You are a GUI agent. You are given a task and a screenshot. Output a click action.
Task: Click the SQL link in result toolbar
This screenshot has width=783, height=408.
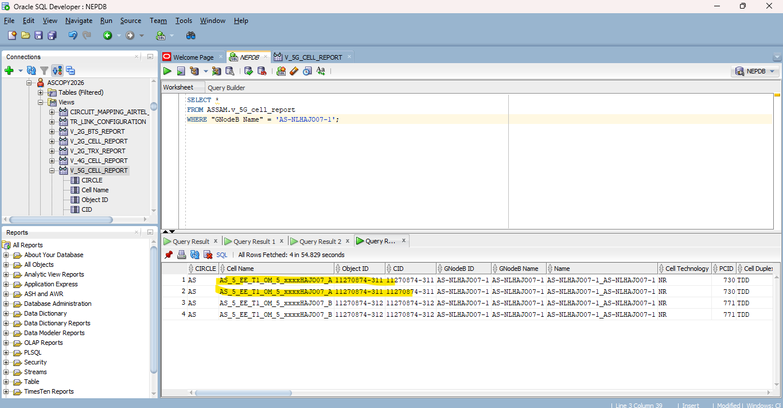click(x=221, y=255)
